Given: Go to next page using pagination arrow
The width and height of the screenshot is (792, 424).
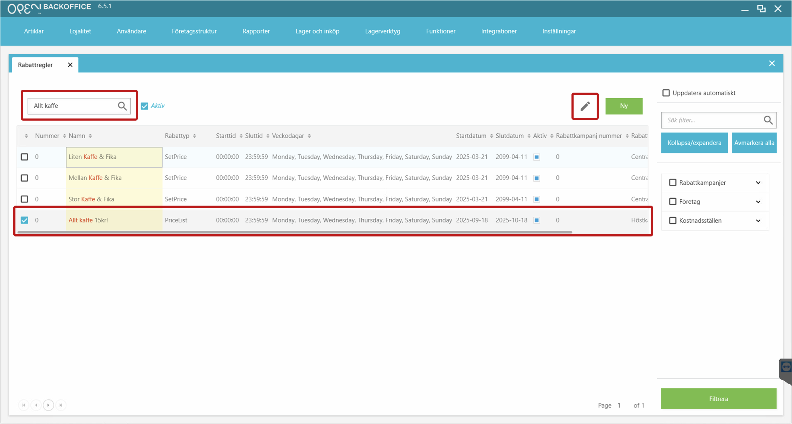Looking at the screenshot, I should (x=48, y=405).
